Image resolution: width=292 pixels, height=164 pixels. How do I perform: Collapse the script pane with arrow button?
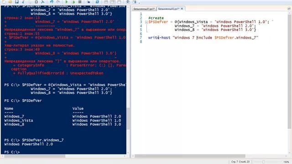[x=289, y=9]
